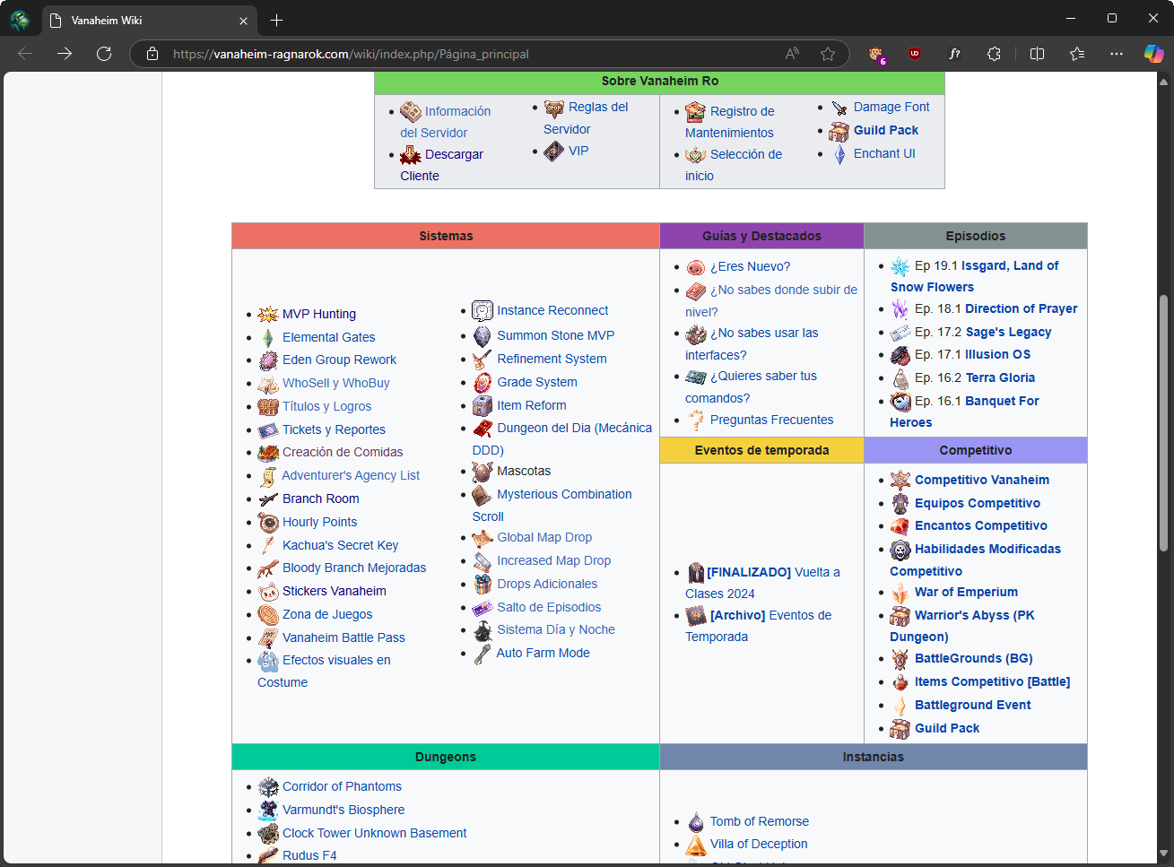Viewport: 1174px width, 867px height.
Task: View site information lock icon
Action: pos(152,54)
